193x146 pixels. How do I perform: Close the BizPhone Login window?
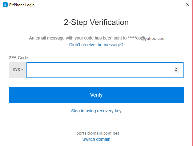187,5
